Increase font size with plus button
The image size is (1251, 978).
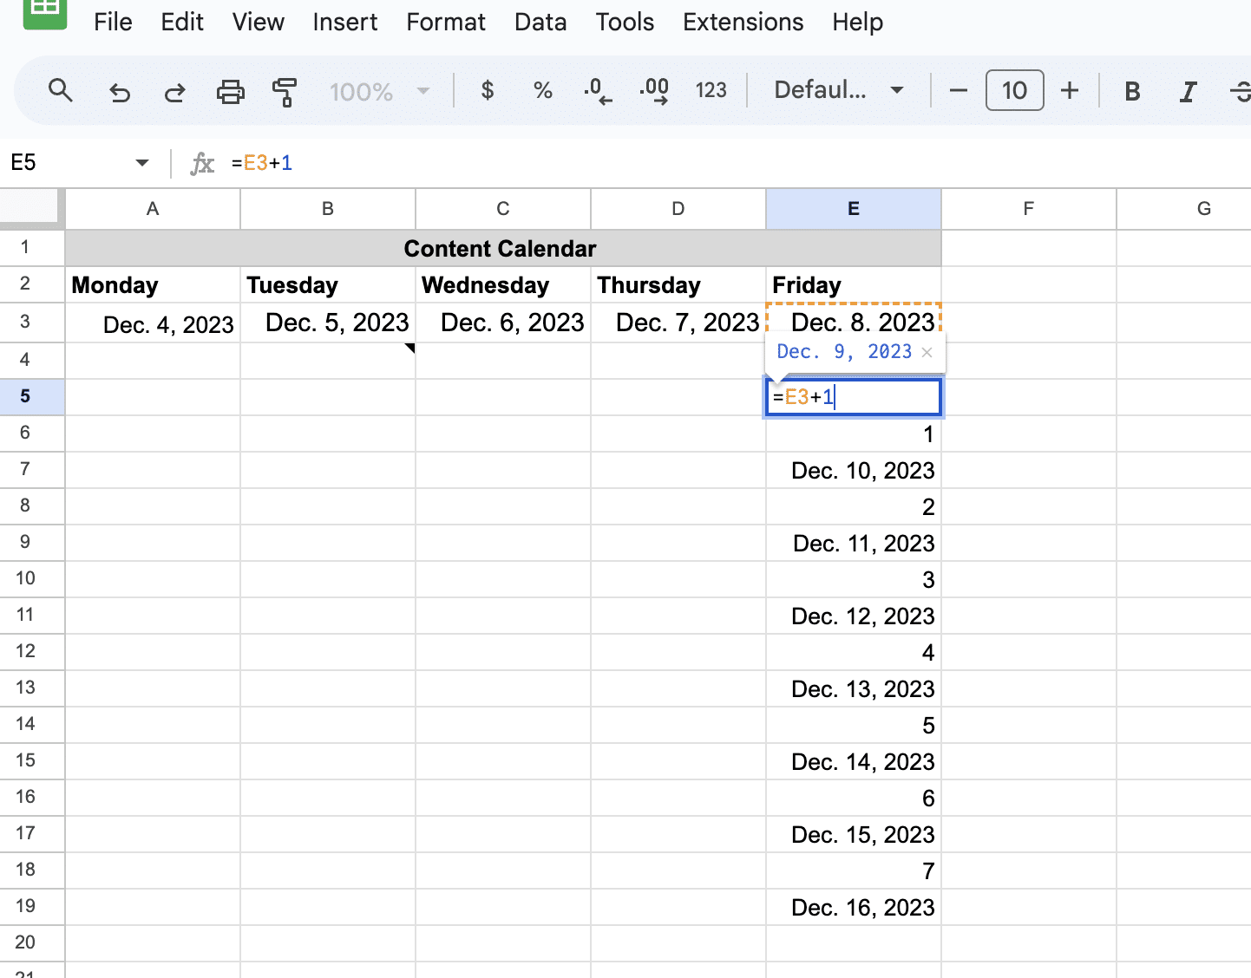click(1070, 90)
